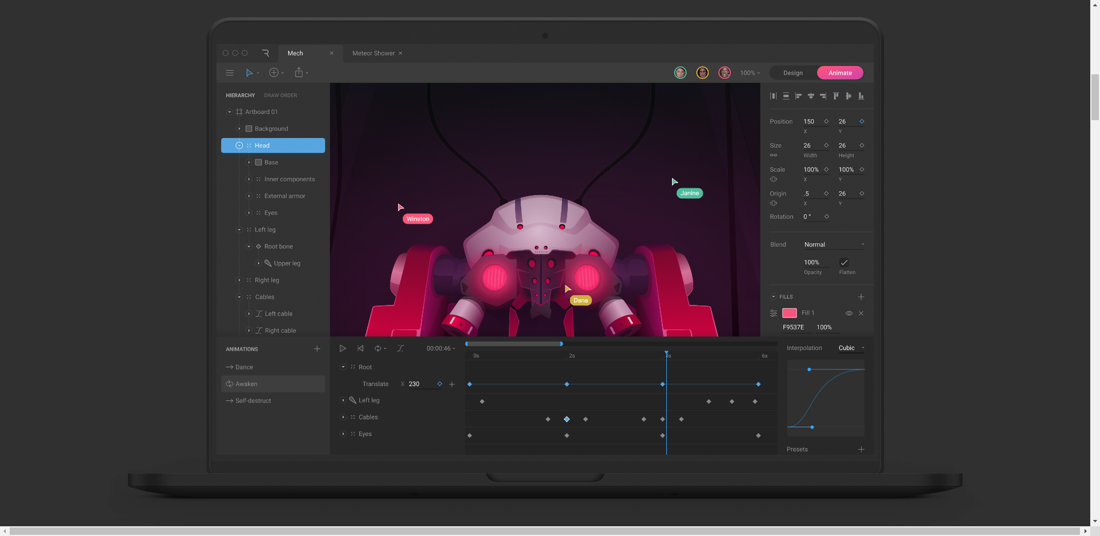This screenshot has width=1100, height=536.
Task: Toggle Position X keyframe diamond
Action: click(x=826, y=121)
